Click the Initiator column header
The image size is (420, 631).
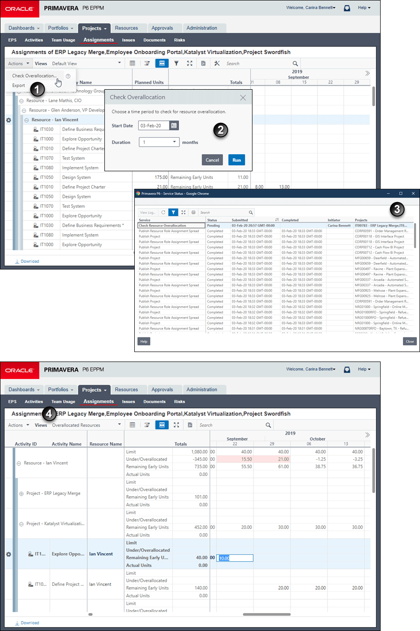point(334,220)
